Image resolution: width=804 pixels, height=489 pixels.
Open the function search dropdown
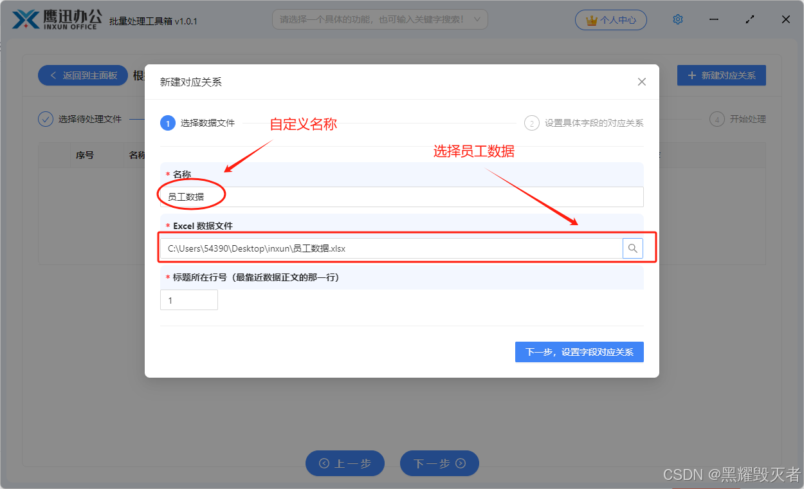coord(380,19)
